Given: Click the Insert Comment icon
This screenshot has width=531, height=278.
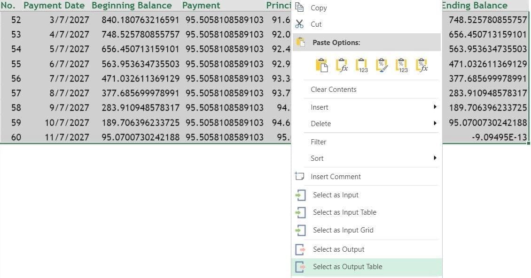Looking at the screenshot, I should tap(300, 176).
